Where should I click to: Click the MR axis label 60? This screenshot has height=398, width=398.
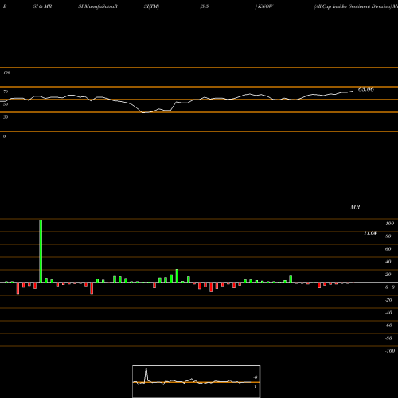[388, 249]
